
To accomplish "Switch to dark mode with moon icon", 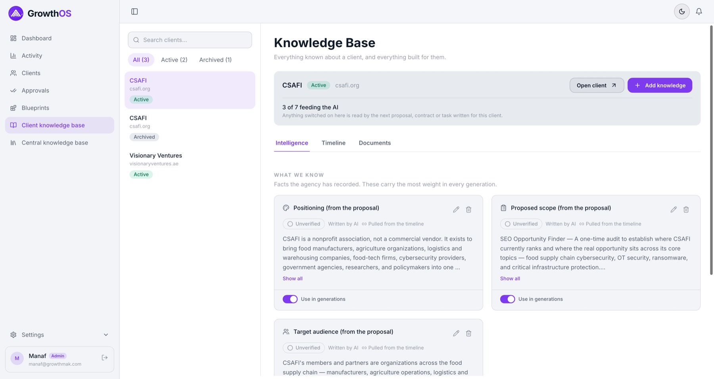I will (682, 11).
